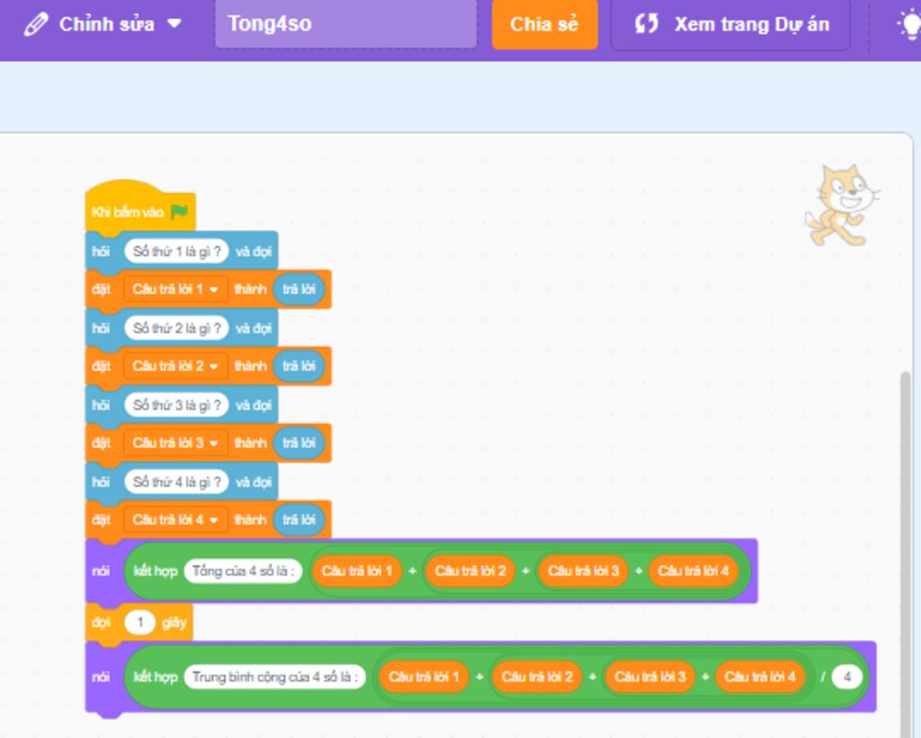The height and width of the screenshot is (738, 921).
Task: Click the cat sprite watermark thumbnail
Action: (x=842, y=204)
